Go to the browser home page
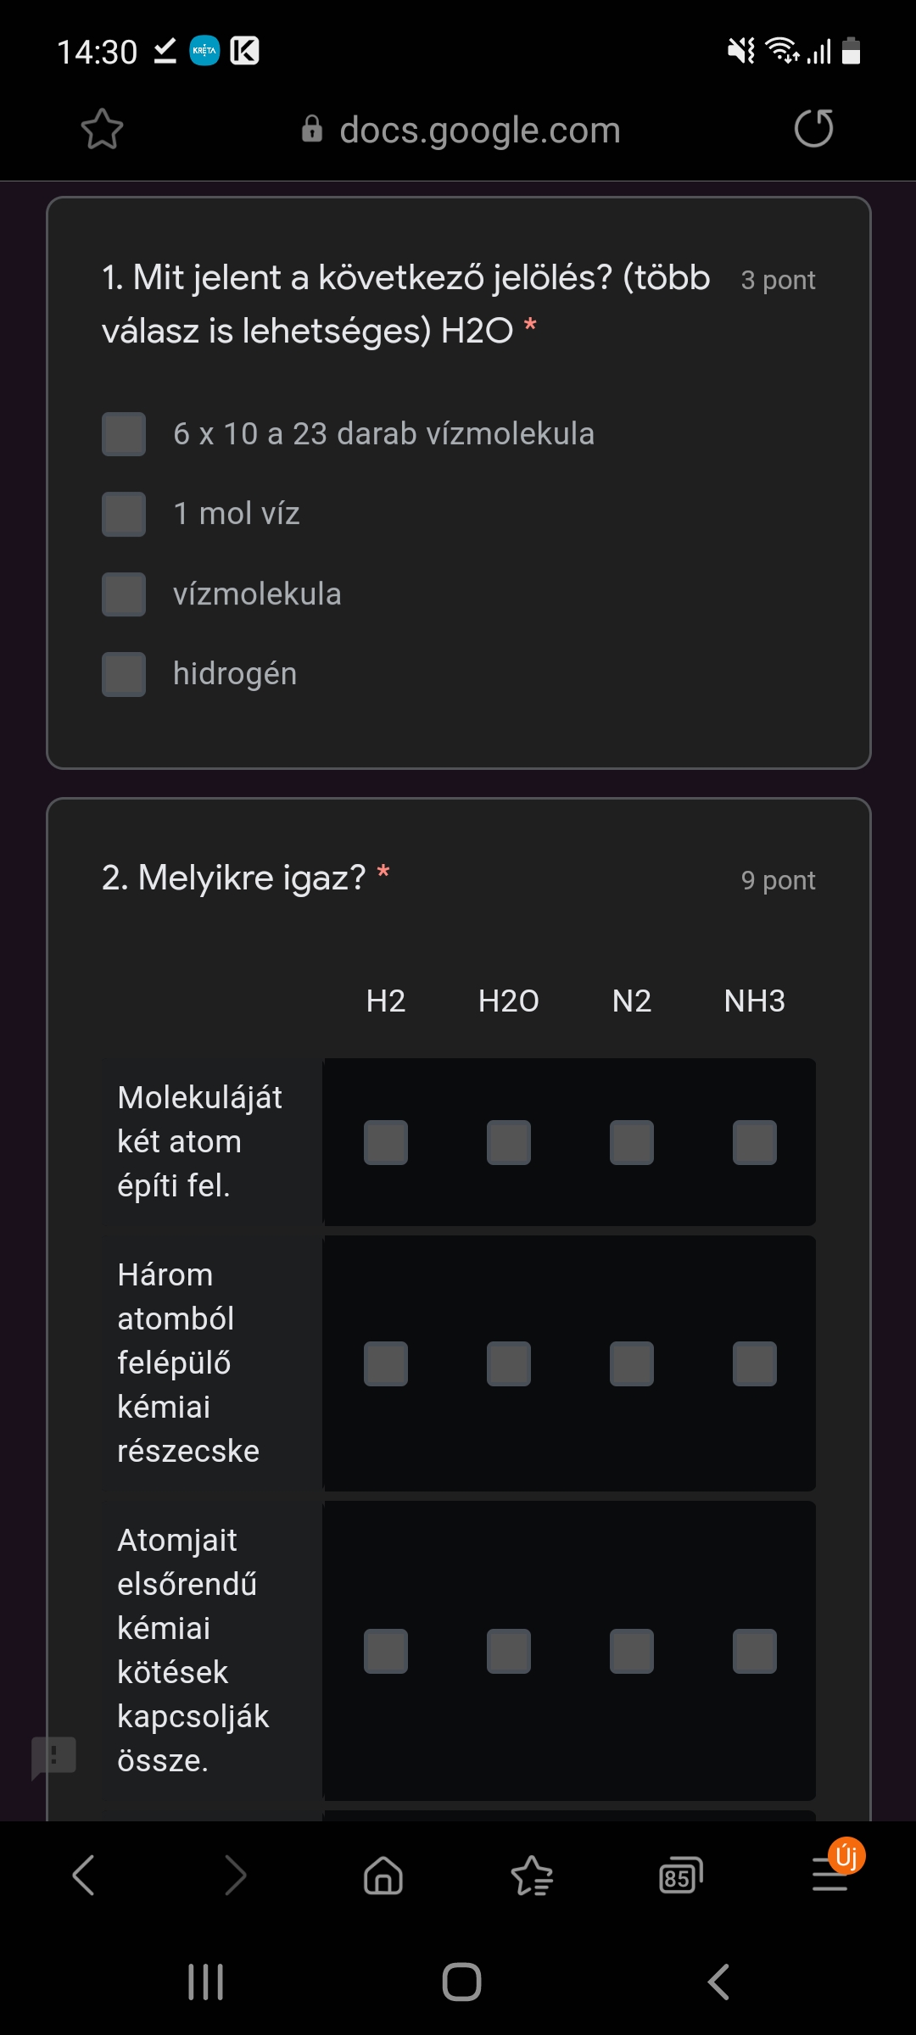 (x=383, y=1875)
